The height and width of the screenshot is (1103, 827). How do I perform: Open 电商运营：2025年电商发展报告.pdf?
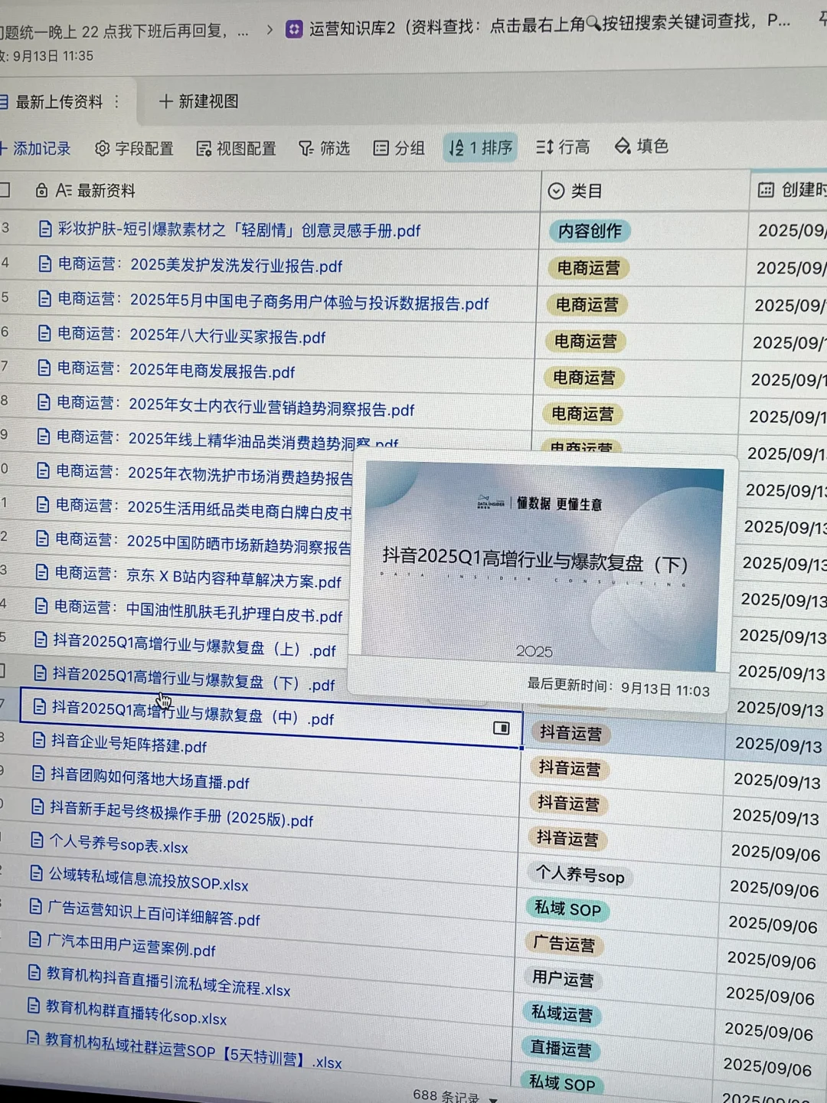tap(176, 370)
